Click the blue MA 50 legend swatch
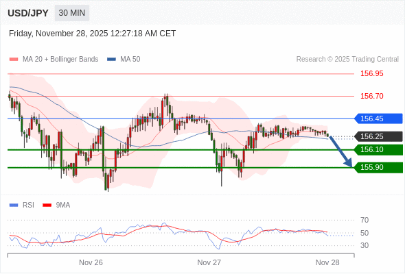Viewport: 405px width, 274px height. coord(111,60)
